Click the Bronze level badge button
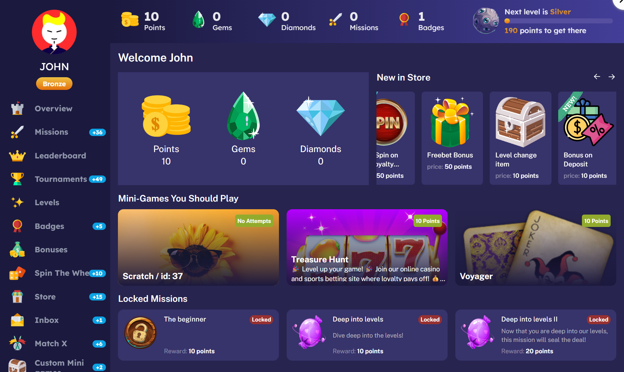The width and height of the screenshot is (624, 372). [54, 84]
